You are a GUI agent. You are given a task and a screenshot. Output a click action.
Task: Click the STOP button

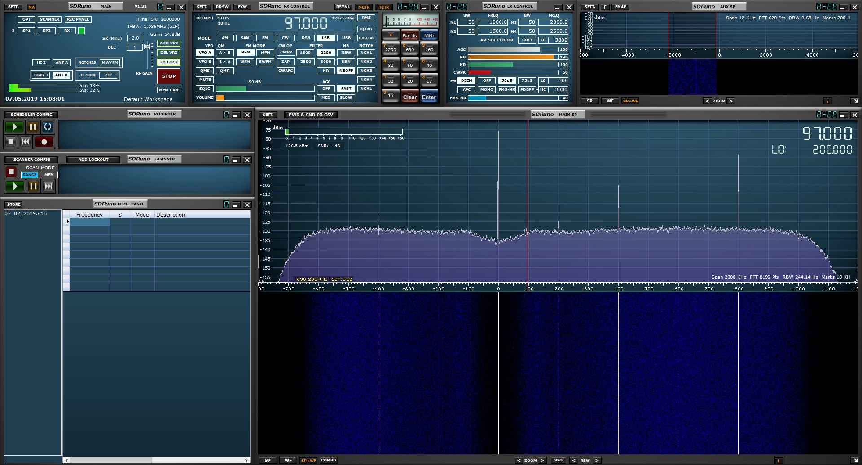point(169,76)
